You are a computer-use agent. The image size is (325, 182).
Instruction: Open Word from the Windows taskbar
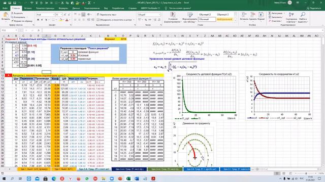(137, 178)
